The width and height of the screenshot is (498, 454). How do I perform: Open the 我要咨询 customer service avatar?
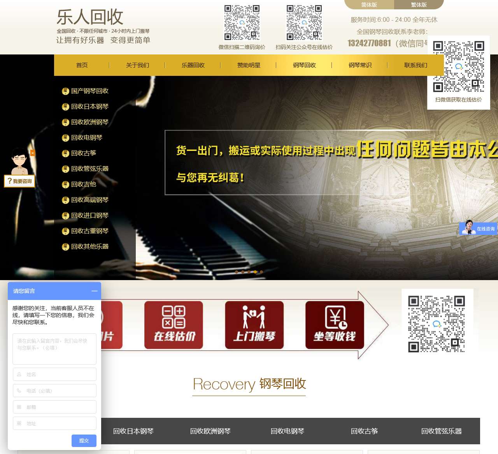[x=19, y=163]
